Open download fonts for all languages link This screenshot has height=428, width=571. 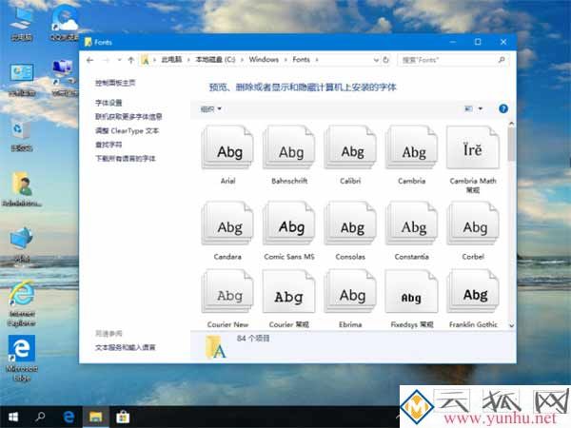126,158
